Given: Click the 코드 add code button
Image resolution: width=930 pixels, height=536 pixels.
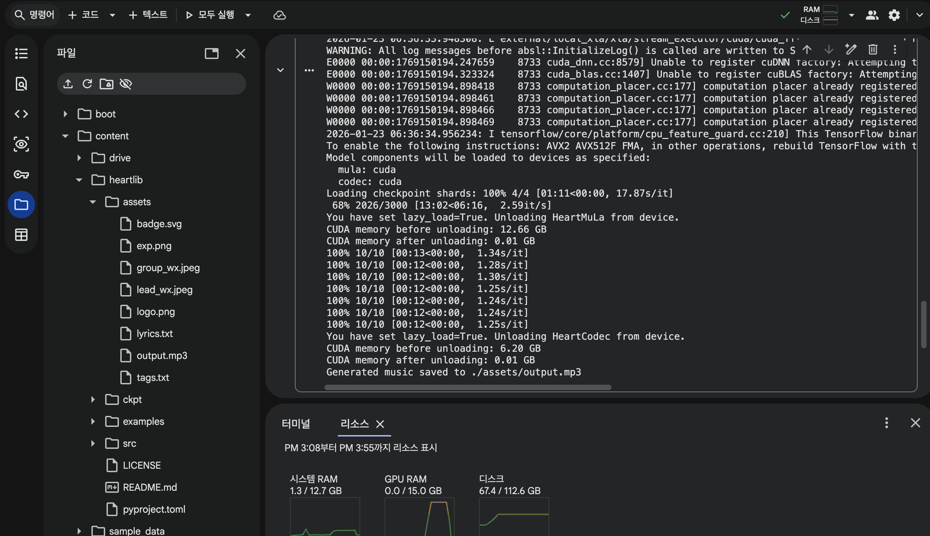Looking at the screenshot, I should pos(84,15).
